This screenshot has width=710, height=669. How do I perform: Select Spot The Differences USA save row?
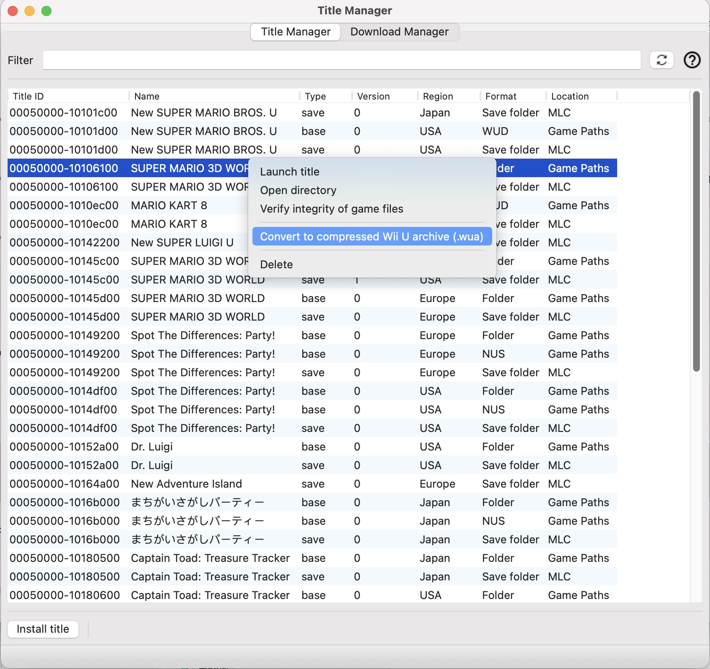coord(312,428)
